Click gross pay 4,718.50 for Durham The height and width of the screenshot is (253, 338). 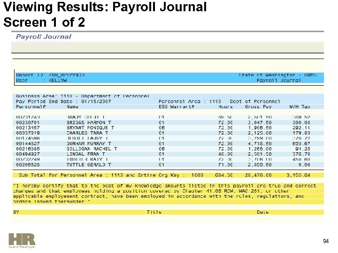click(260, 144)
